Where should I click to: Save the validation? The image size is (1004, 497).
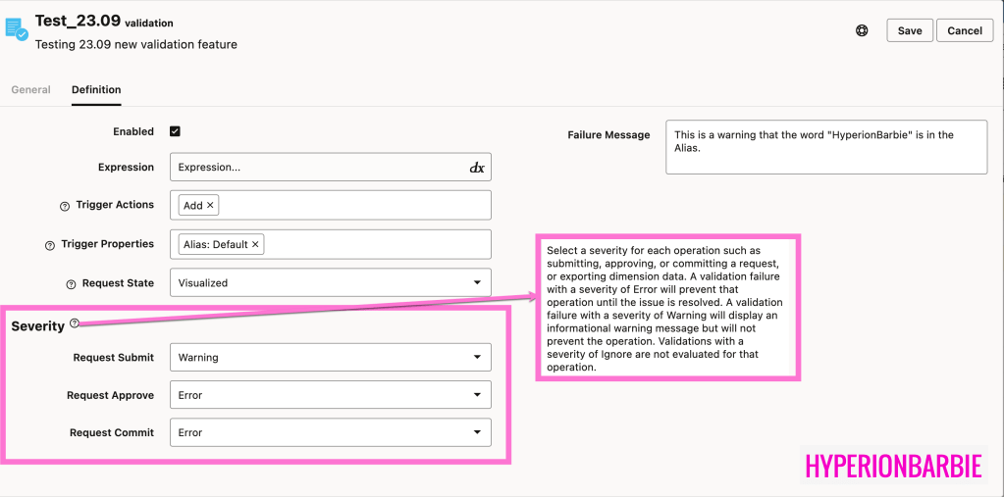tap(910, 30)
